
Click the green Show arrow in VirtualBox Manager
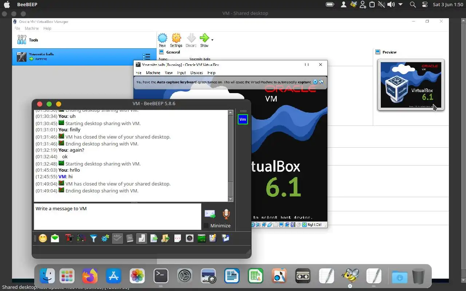coord(205,40)
